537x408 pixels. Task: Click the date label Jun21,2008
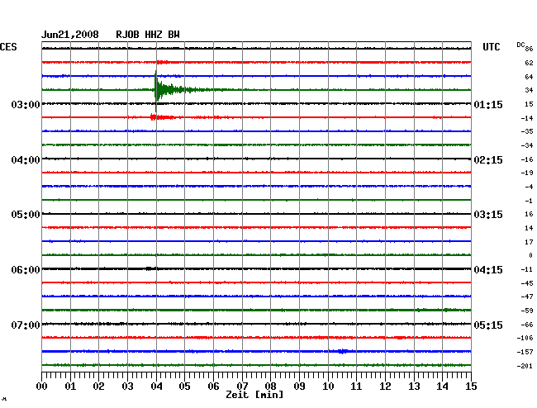click(70, 35)
